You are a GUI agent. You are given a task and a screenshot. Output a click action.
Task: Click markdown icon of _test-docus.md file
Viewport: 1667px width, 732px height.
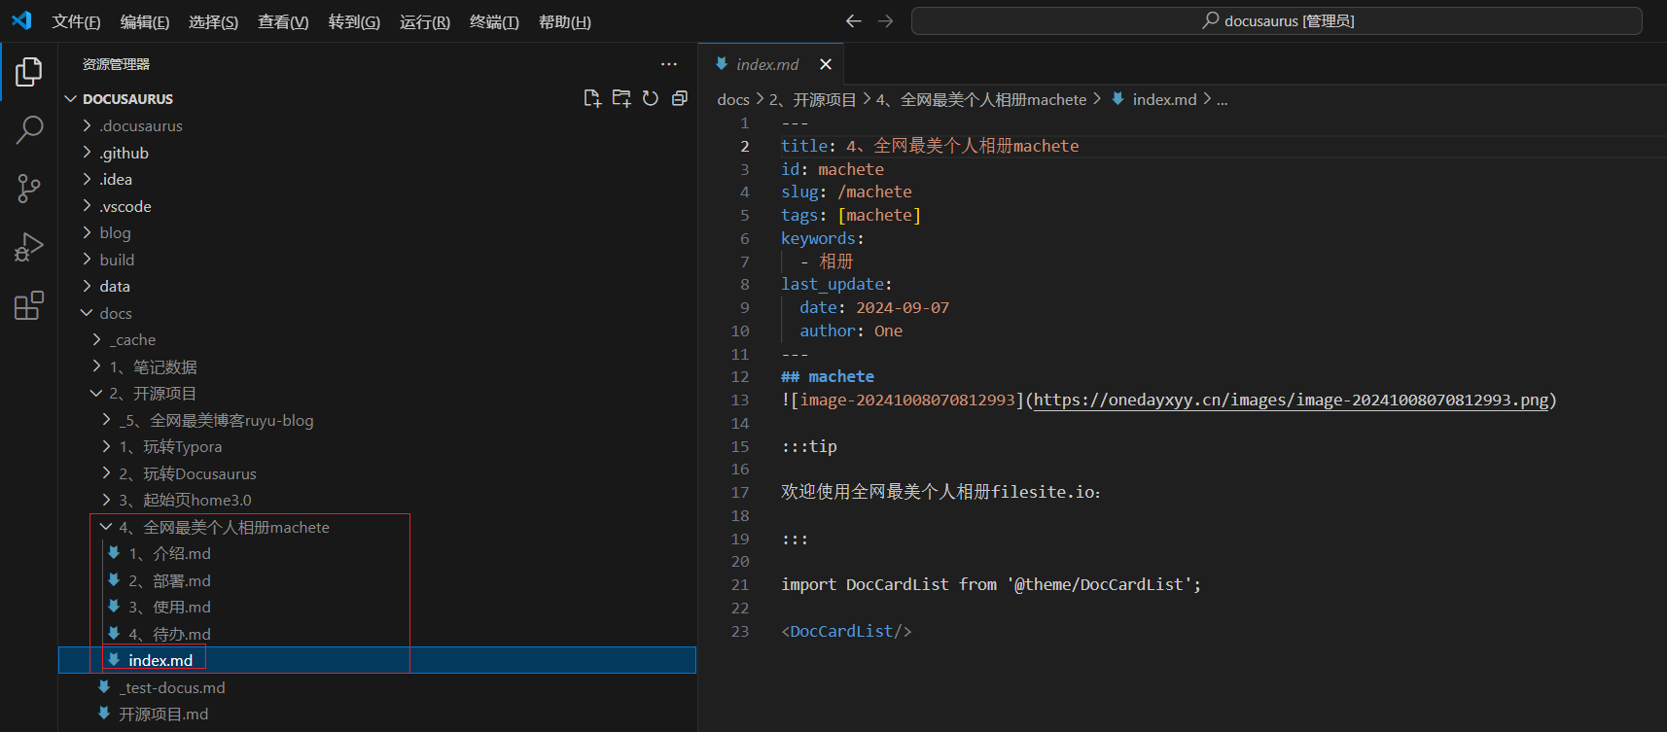click(x=104, y=687)
